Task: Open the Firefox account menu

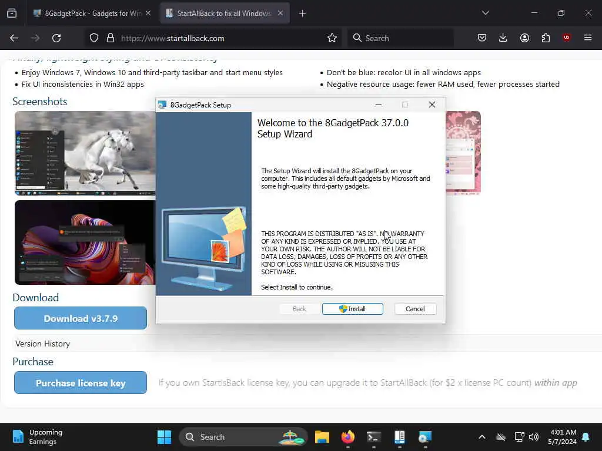Action: [x=524, y=38]
